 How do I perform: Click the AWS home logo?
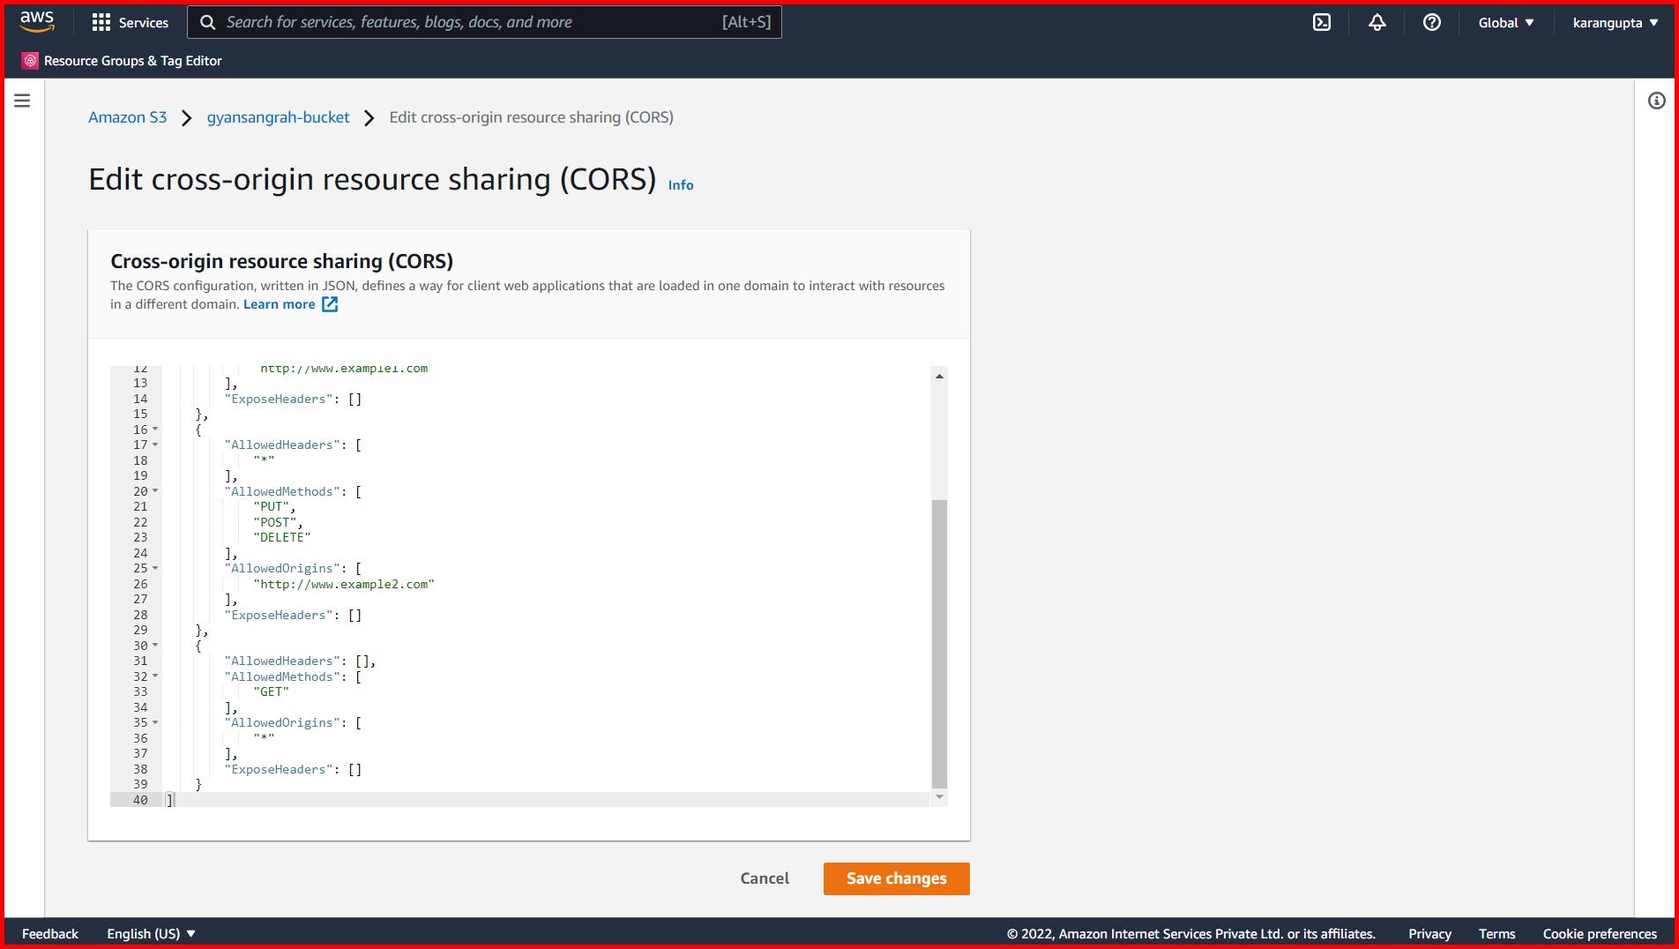click(35, 22)
